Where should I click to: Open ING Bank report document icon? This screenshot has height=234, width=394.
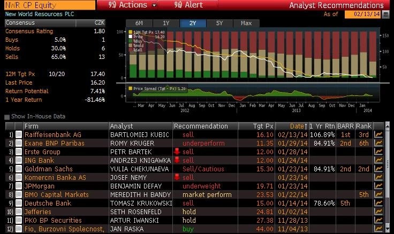(x=19, y=160)
